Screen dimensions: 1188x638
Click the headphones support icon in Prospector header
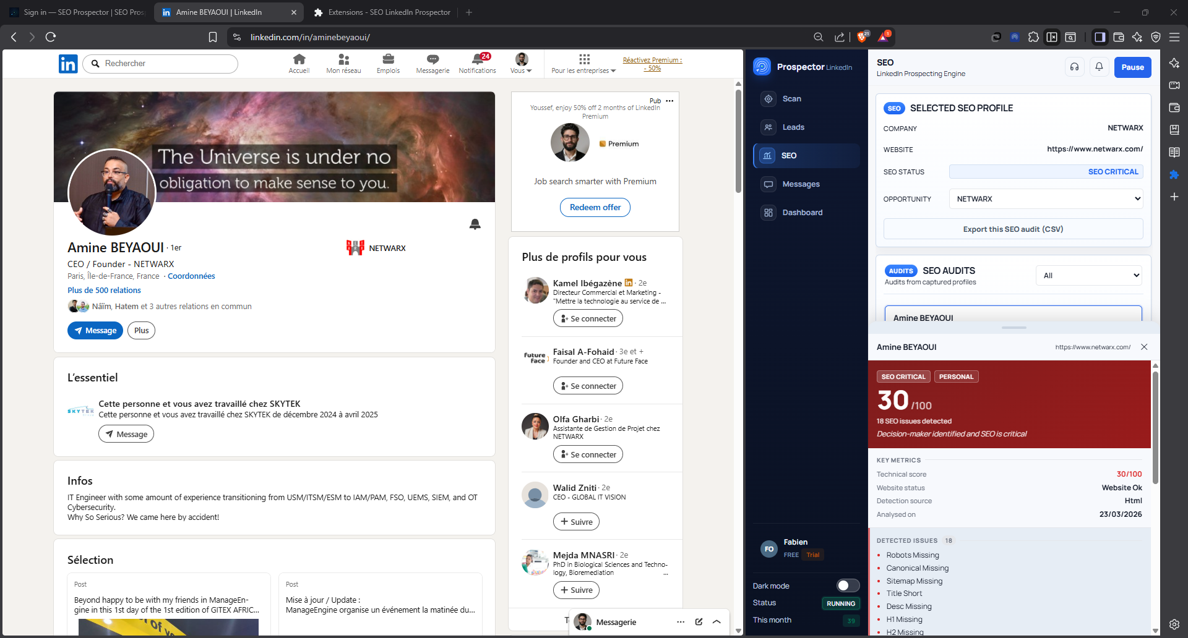tap(1075, 67)
